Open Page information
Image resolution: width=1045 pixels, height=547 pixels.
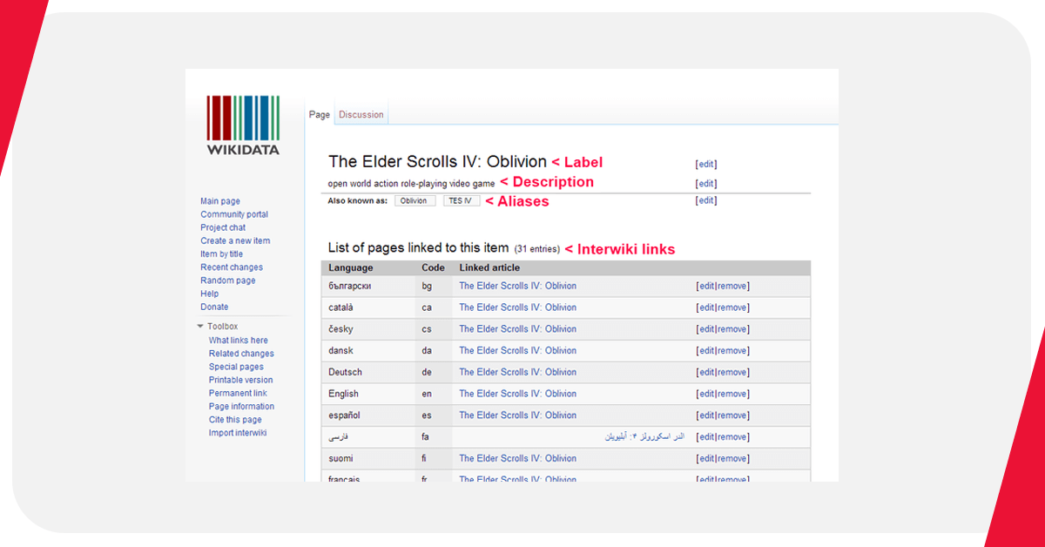tap(241, 407)
